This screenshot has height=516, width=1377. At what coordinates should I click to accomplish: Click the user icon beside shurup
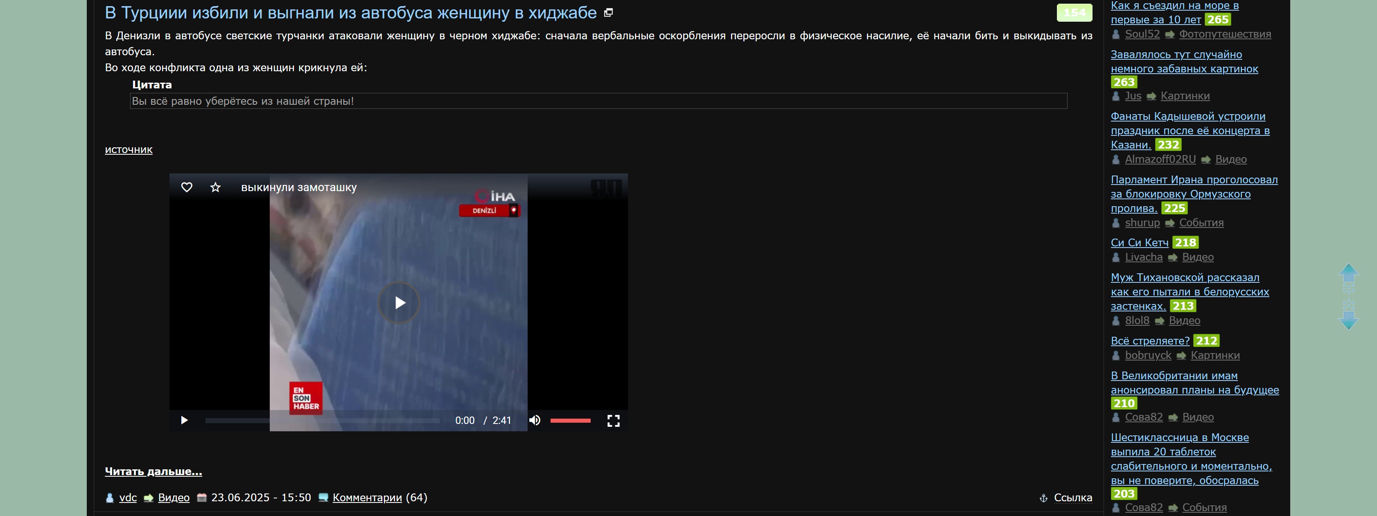click(x=1115, y=223)
